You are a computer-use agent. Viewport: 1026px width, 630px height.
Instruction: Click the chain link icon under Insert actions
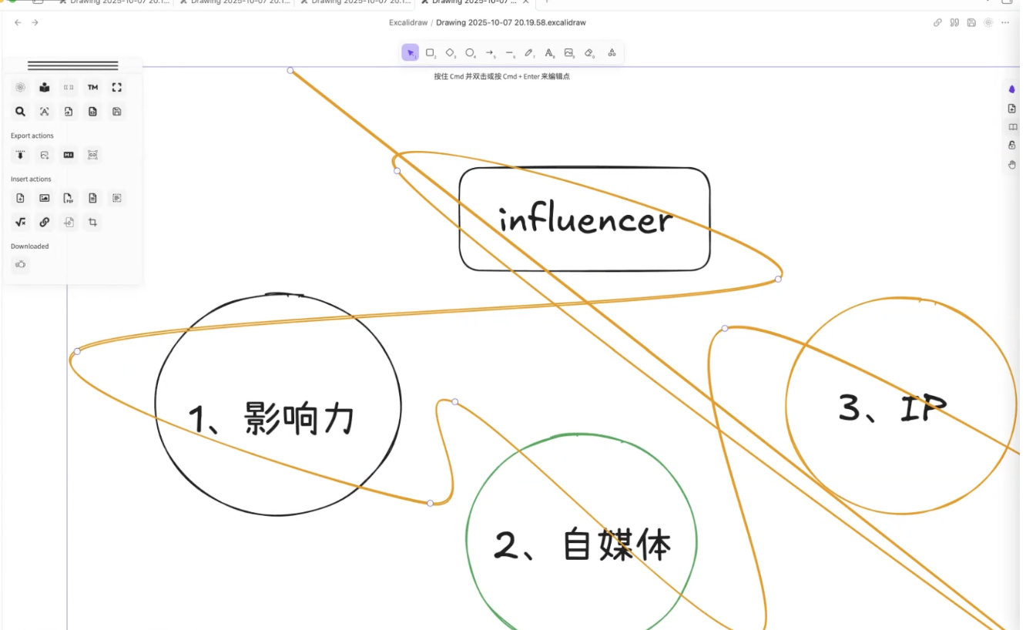(x=45, y=223)
